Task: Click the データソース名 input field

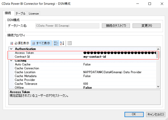Action: tap(67, 26)
